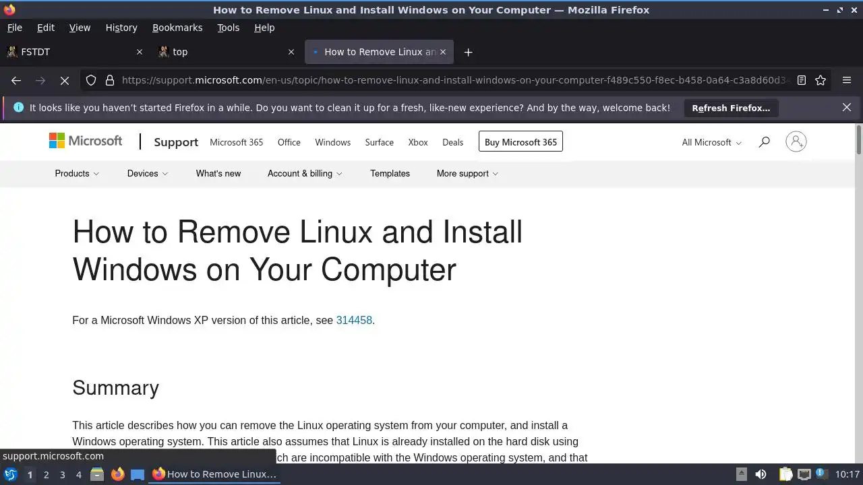Stop loading the current page
This screenshot has height=485, width=863.
pos(65,80)
